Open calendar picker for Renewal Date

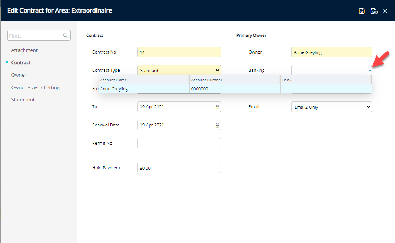coord(217,125)
